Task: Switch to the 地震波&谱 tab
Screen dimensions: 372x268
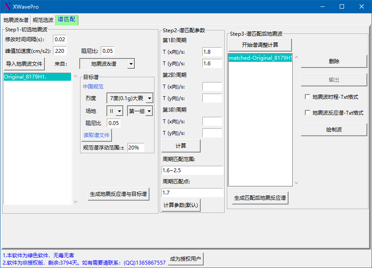Action: pyautogui.click(x=16, y=20)
